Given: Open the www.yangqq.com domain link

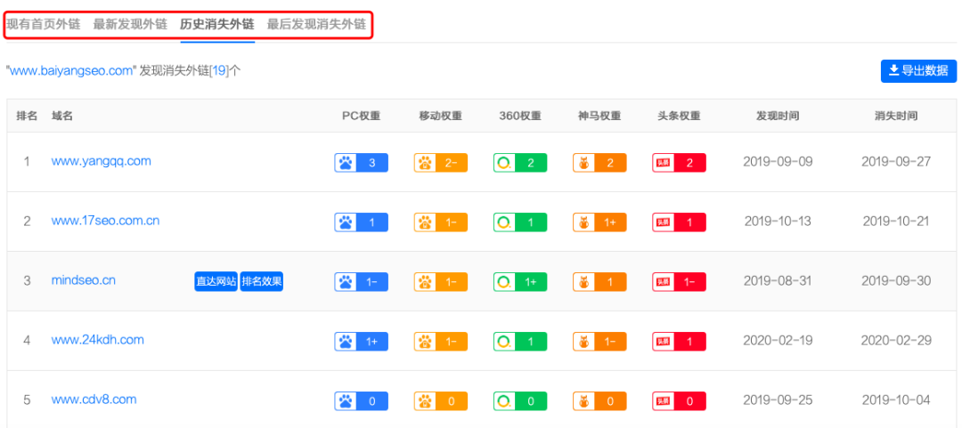Looking at the screenshot, I should 102,161.
